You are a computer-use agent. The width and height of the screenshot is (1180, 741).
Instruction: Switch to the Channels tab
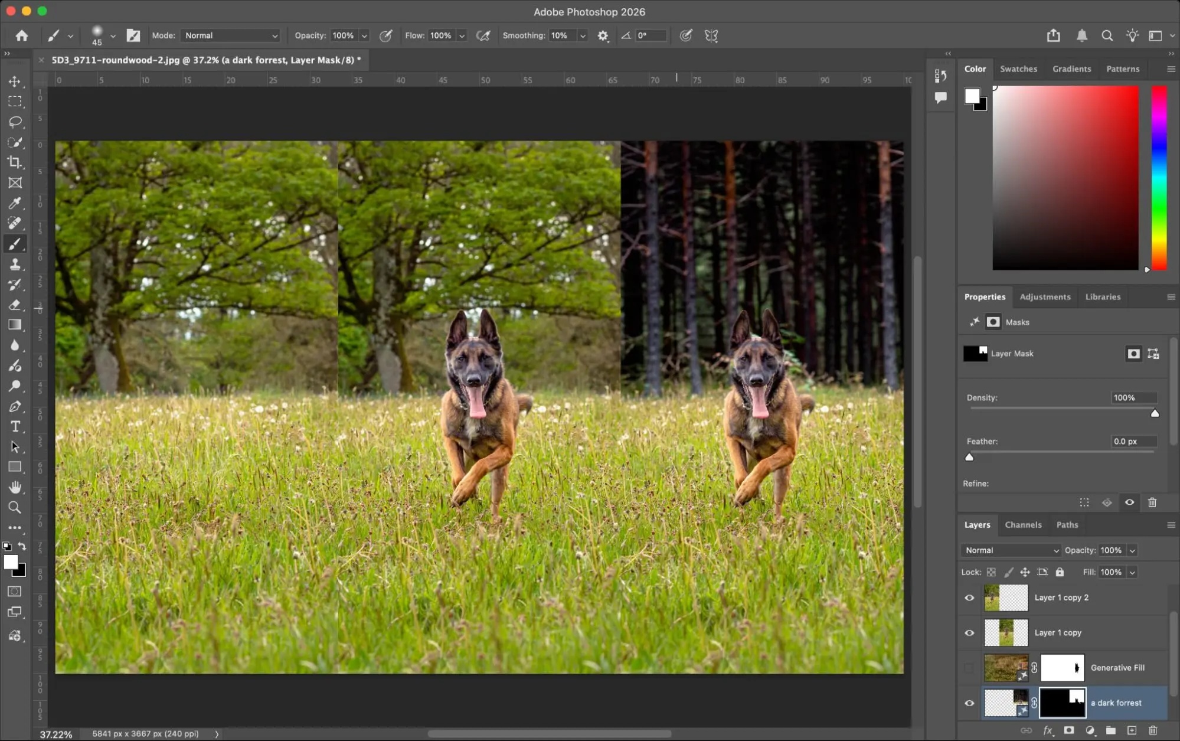point(1023,524)
